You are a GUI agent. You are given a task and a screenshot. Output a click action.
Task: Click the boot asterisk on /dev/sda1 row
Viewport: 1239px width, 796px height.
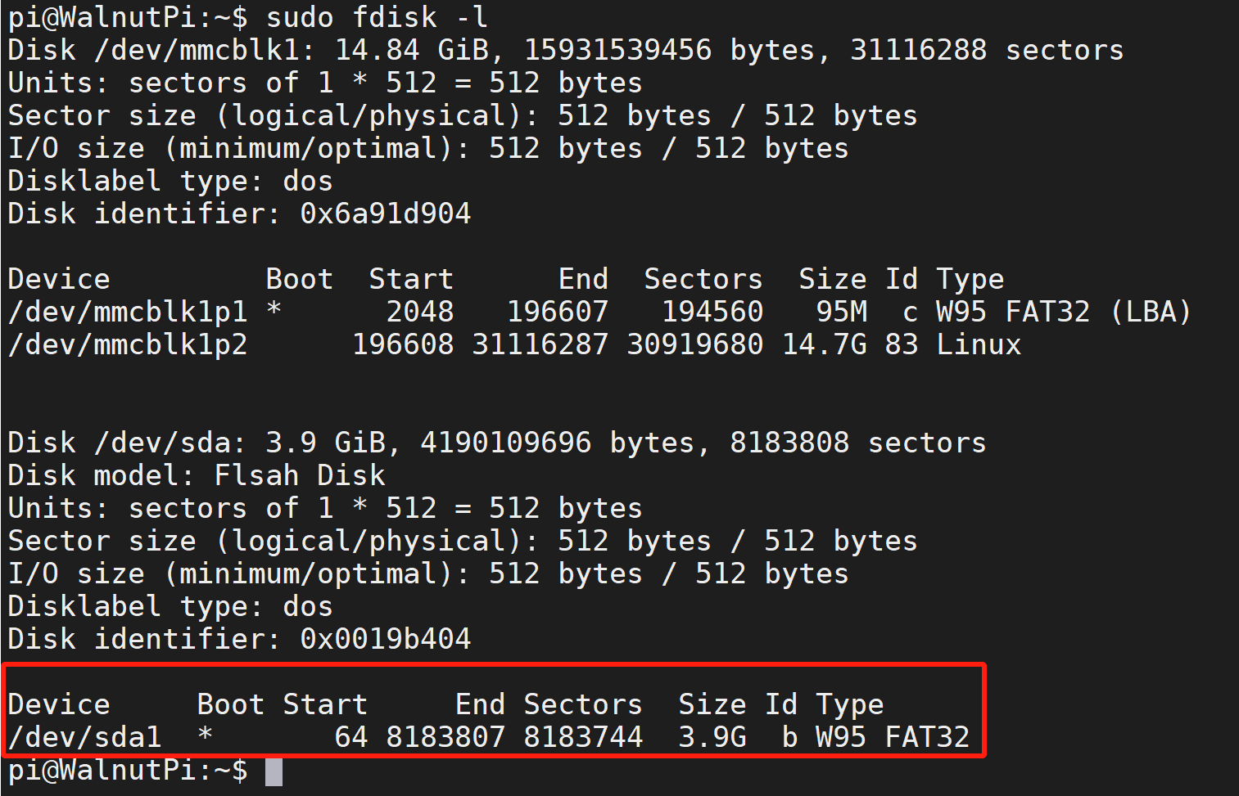coord(206,734)
